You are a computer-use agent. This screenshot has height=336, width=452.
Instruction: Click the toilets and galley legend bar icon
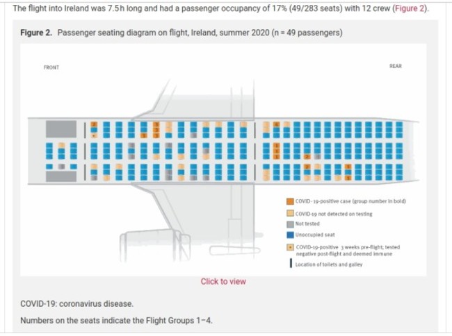(290, 262)
